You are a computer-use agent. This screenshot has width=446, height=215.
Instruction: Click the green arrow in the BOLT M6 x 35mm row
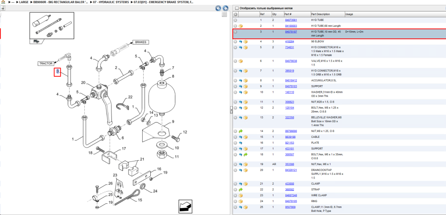[x=245, y=154]
